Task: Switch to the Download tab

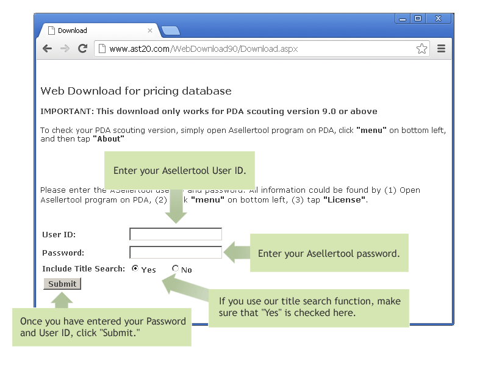Action: [x=99, y=30]
